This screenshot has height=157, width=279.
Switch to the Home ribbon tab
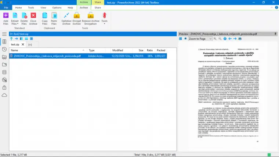point(18,7)
